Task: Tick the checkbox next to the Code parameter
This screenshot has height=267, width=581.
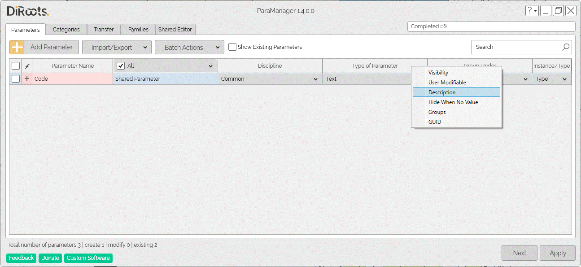Action: pyautogui.click(x=16, y=79)
